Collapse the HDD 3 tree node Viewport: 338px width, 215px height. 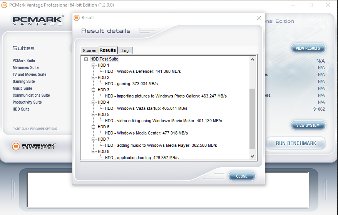(x=93, y=90)
